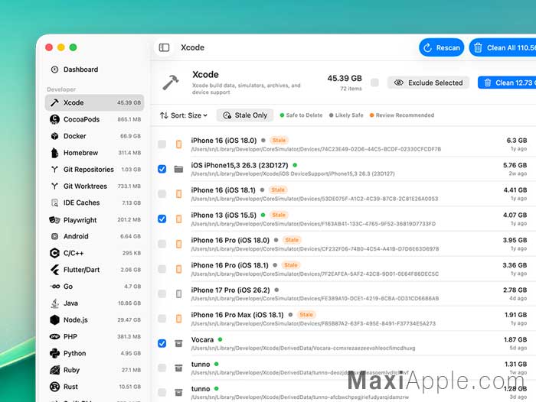Click the archive box icon for Vocara
The height and width of the screenshot is (402, 536).
(178, 343)
